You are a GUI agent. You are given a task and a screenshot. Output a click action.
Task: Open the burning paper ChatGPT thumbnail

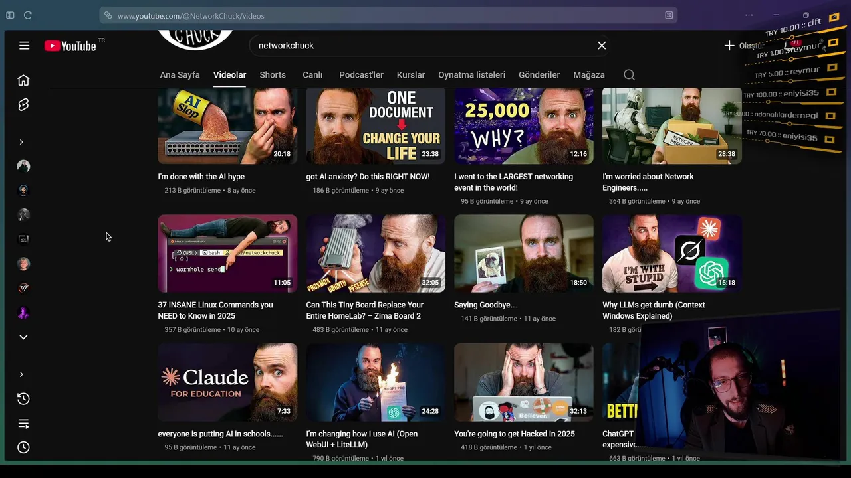click(x=376, y=382)
